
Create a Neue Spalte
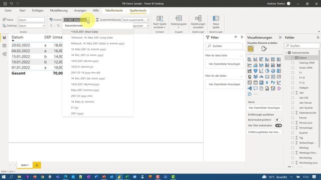pyautogui.click(x=216, y=22)
